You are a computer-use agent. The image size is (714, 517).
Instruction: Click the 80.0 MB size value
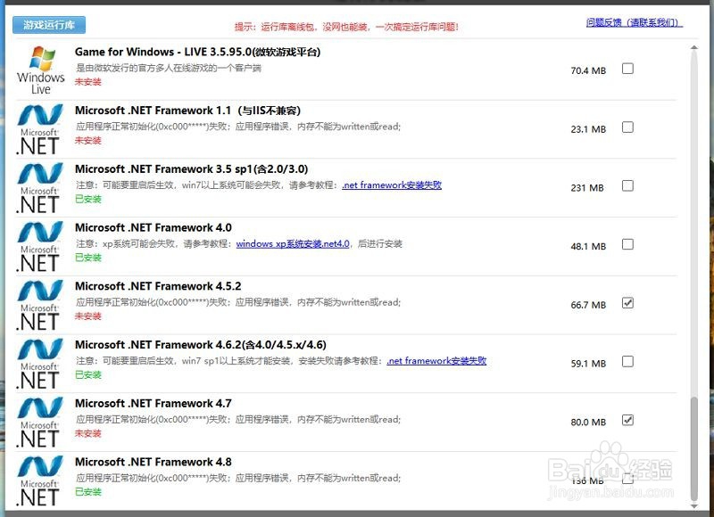(x=588, y=423)
